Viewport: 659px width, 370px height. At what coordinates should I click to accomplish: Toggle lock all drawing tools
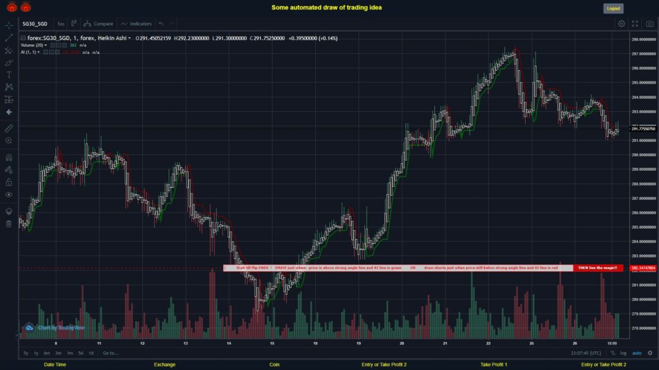[9, 182]
